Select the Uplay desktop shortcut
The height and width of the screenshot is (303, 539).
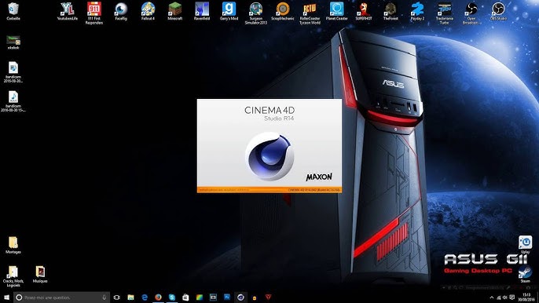(525, 245)
